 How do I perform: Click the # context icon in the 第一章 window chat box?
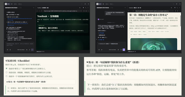coord(102,50)
